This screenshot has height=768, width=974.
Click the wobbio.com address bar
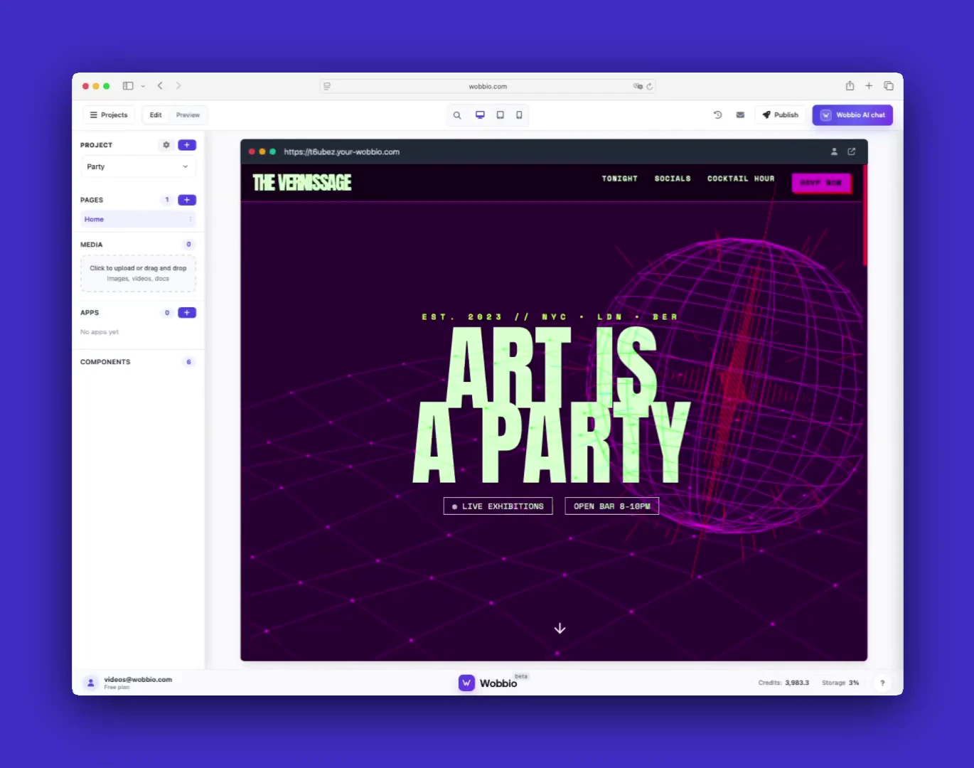[488, 86]
